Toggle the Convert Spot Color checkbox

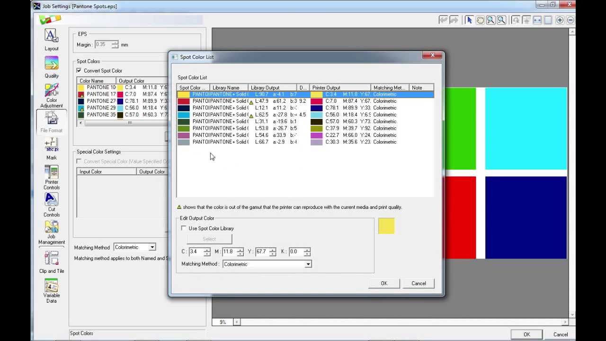click(x=79, y=71)
